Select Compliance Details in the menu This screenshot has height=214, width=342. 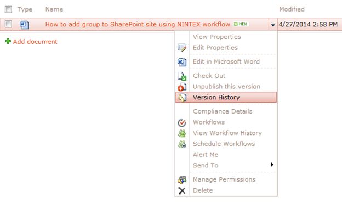click(x=223, y=111)
